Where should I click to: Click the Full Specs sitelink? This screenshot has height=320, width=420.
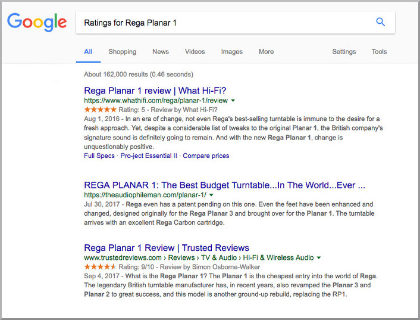tap(100, 156)
